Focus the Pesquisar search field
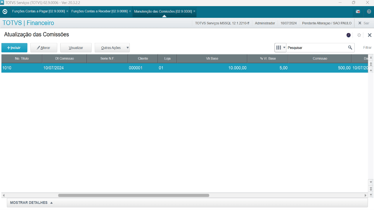Screen dimensions: 374x210 tap(317, 48)
